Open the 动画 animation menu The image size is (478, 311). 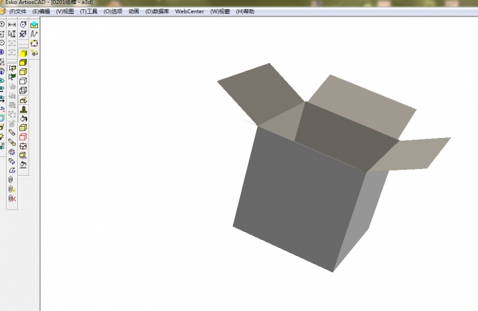(x=133, y=11)
